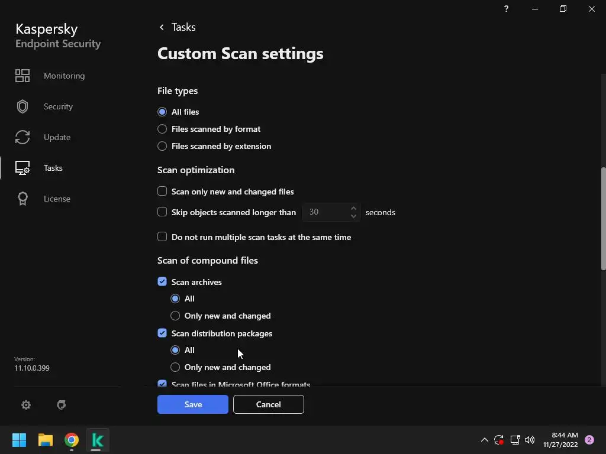Open Monitoring dashboard icon in sidebar
Screen dimensions: 606x454
tap(22, 76)
